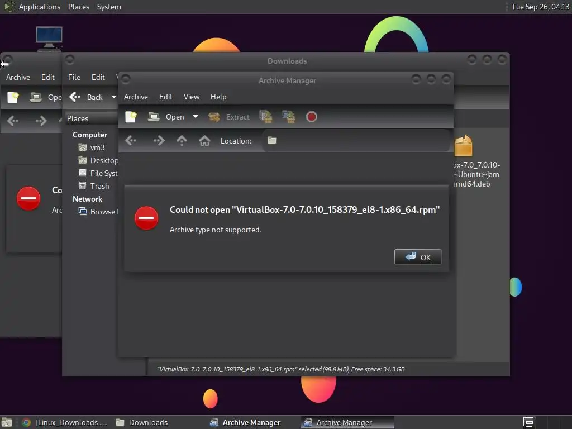572x429 pixels.
Task: Go back using Archive Manager location bar arrow
Action: pos(131,140)
